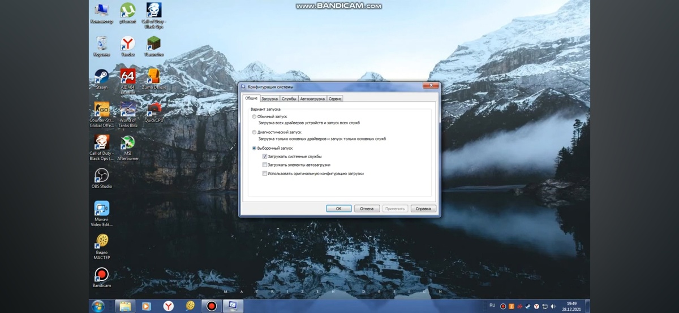The width and height of the screenshot is (679, 313).
Task: Select the Movavi Video Editor desktop shortcut
Action: pos(102,214)
